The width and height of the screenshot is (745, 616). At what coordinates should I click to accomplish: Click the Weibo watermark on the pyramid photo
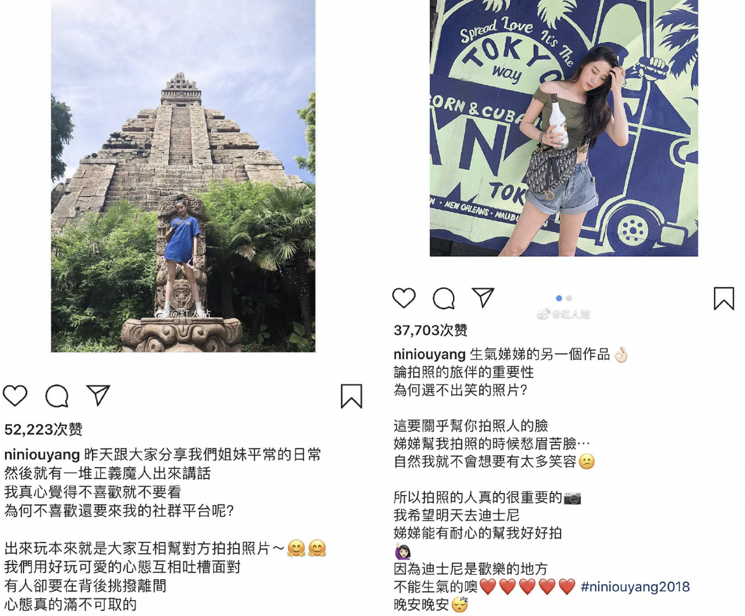tap(183, 314)
